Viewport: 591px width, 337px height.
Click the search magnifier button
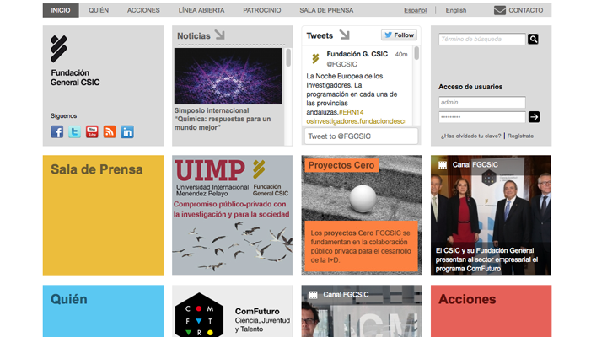(x=533, y=39)
